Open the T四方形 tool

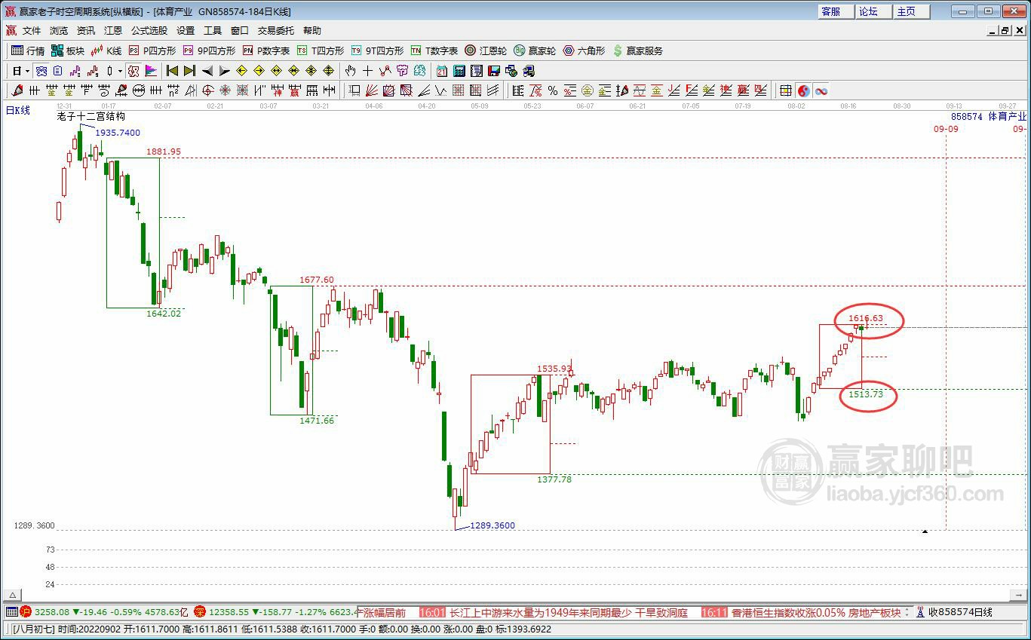pyautogui.click(x=321, y=51)
